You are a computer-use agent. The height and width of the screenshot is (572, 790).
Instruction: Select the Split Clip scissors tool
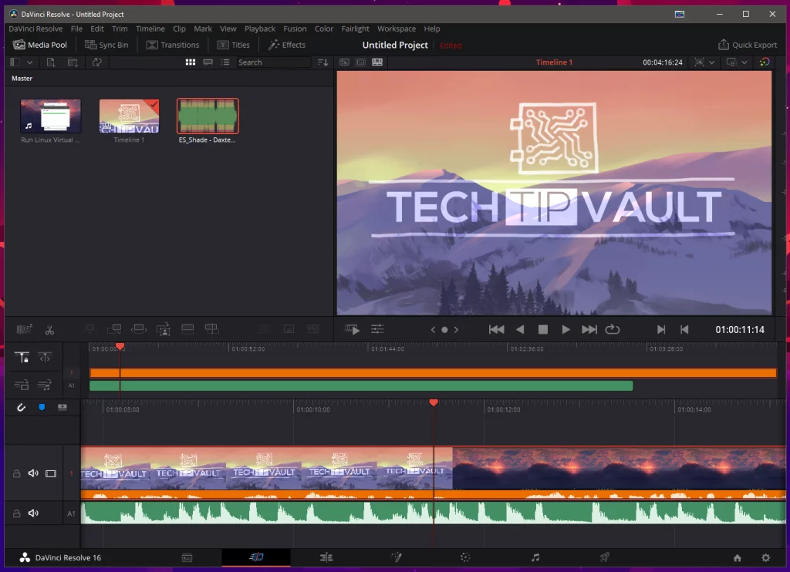click(49, 330)
